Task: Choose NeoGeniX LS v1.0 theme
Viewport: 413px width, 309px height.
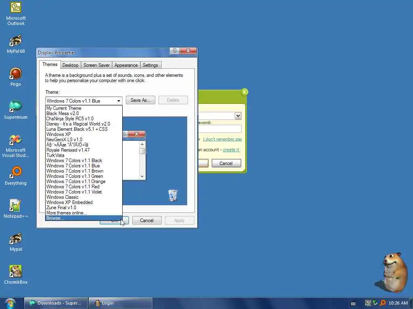Action: tap(84, 140)
